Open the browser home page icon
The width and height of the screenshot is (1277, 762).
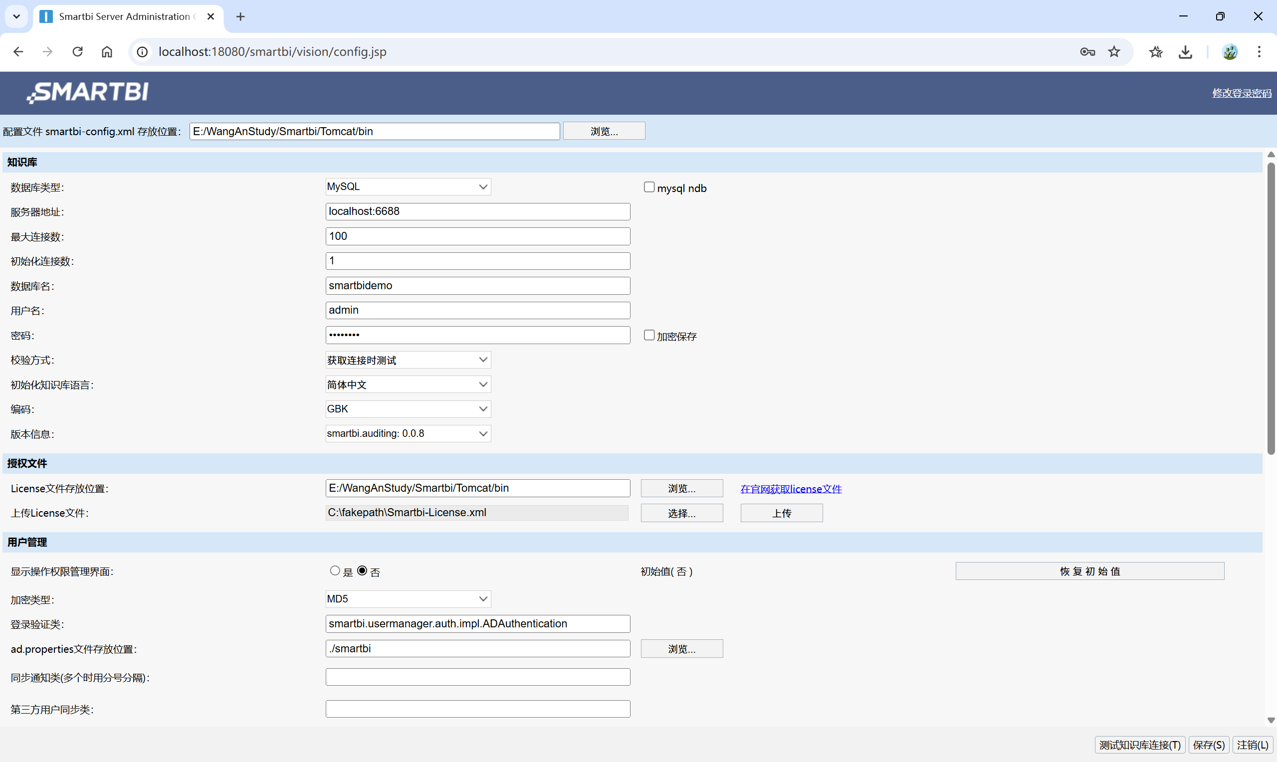(107, 51)
